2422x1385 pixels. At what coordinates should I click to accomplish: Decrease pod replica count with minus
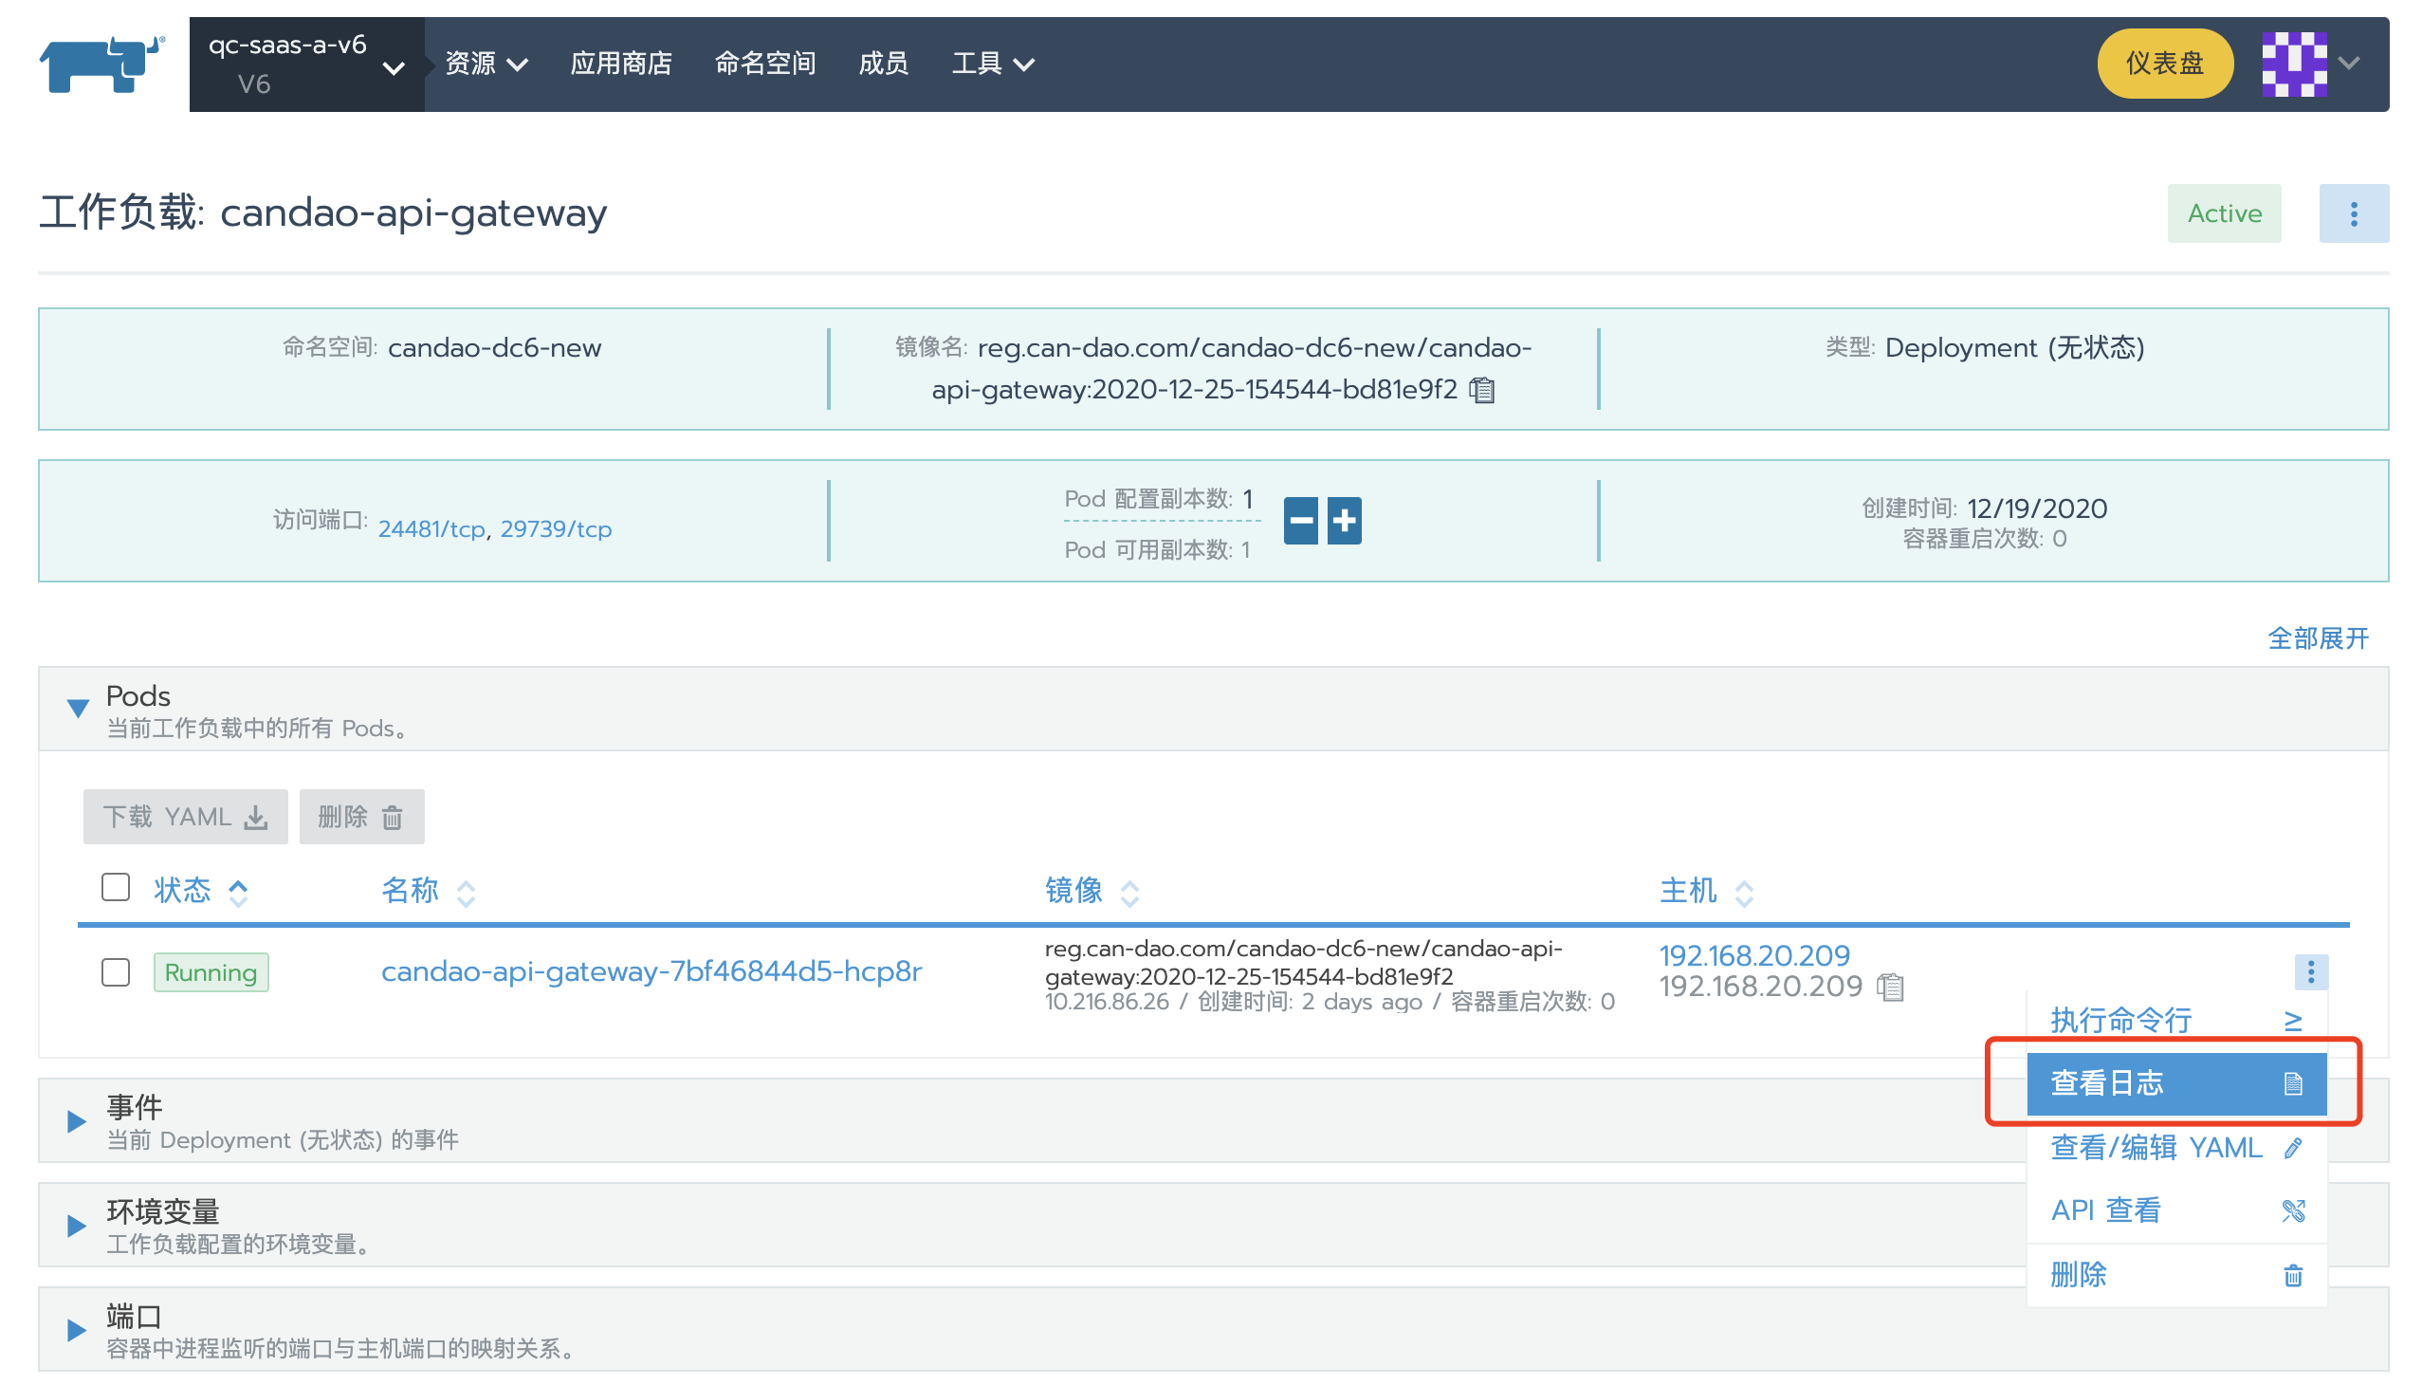click(x=1300, y=521)
